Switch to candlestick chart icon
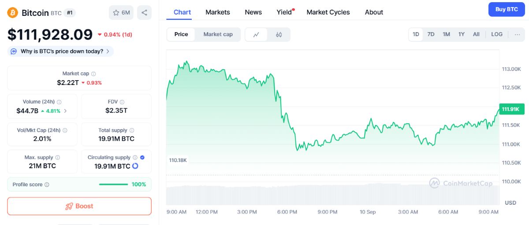The height and width of the screenshot is (225, 529). (279, 34)
